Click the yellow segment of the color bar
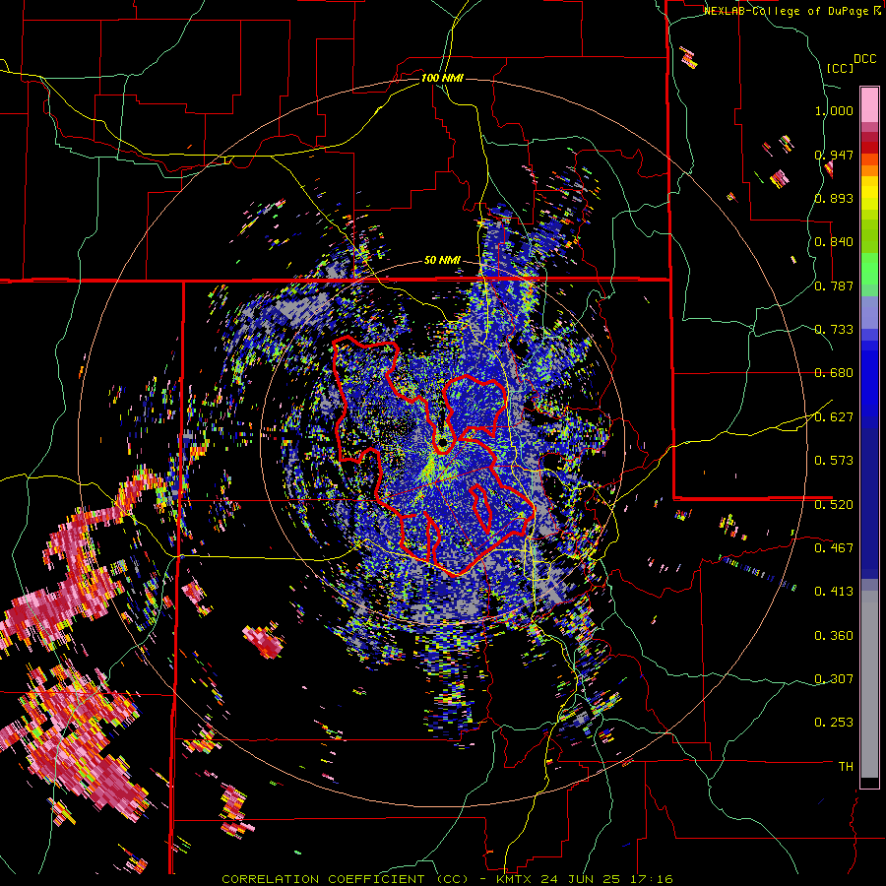 tap(869, 193)
